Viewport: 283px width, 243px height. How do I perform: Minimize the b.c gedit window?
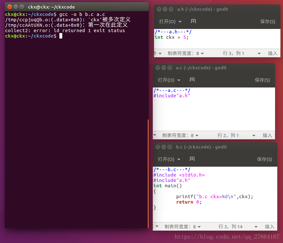point(164,147)
